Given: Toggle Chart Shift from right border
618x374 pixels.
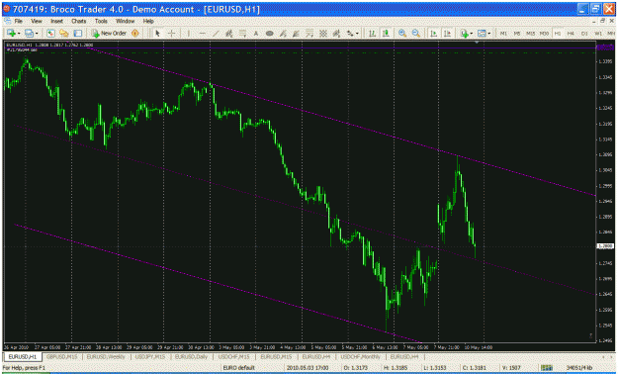Looking at the screenshot, I should pyautogui.click(x=447, y=33).
